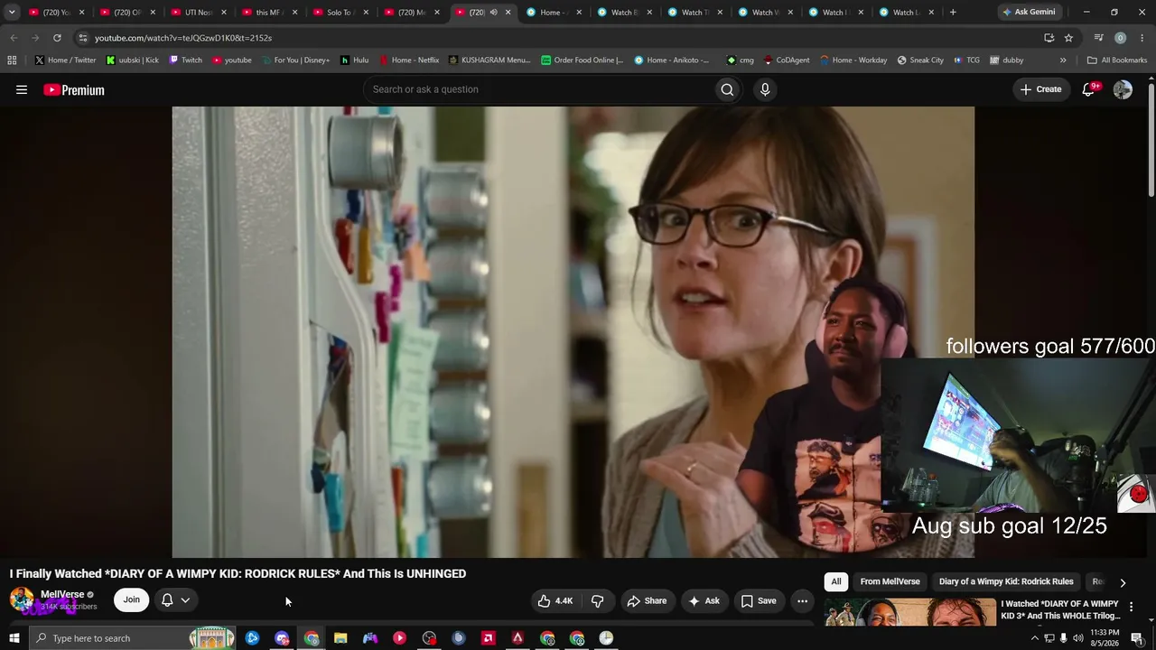The height and width of the screenshot is (650, 1156).
Task: Open YouTube notifications bell
Action: click(1088, 89)
